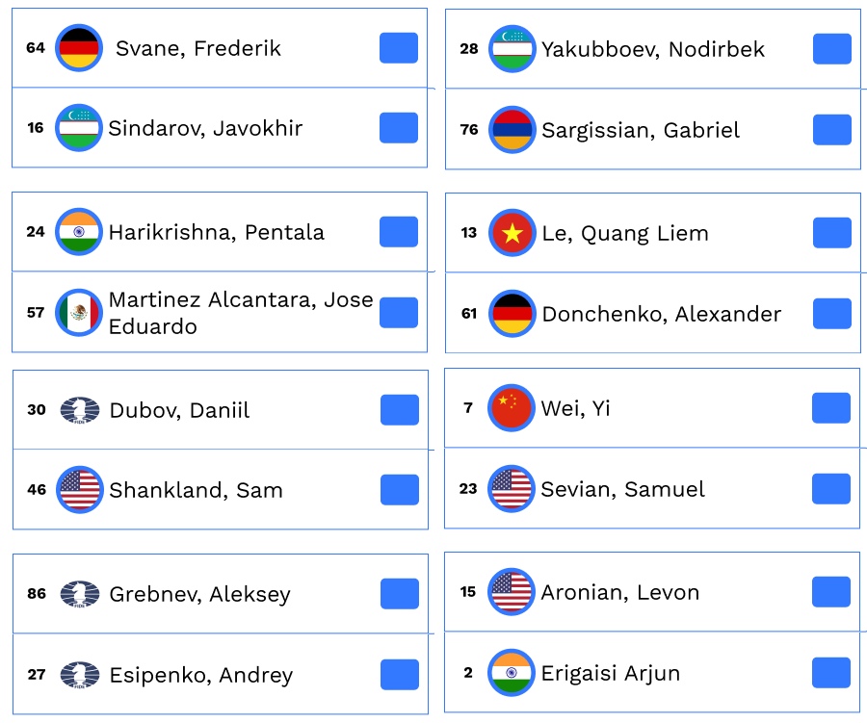Click the India flag beside Erigaisi Arjun
Viewport: 867px width, 723px height.
point(512,673)
